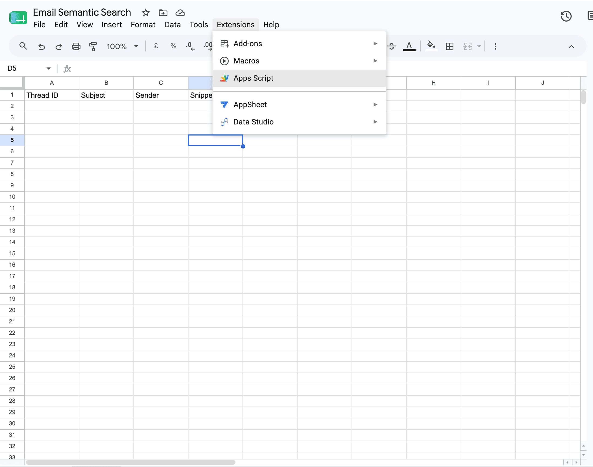Select the Sender header cell

pyautogui.click(x=161, y=95)
